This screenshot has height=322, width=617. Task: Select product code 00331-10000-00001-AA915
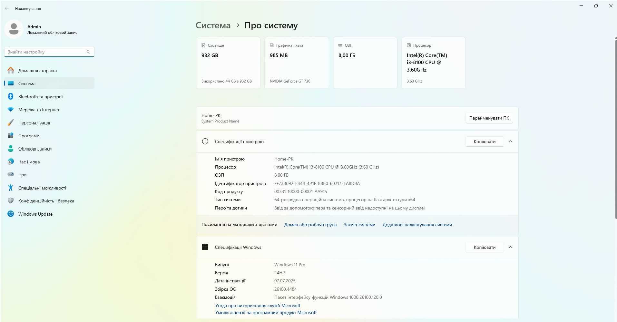[300, 191]
